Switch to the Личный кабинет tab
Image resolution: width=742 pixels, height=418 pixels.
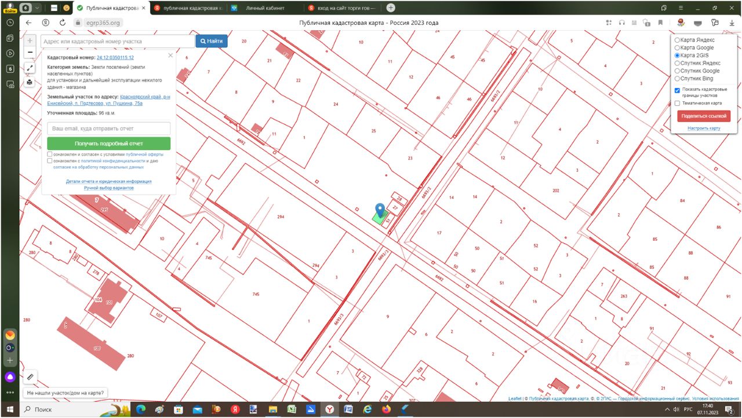click(265, 8)
